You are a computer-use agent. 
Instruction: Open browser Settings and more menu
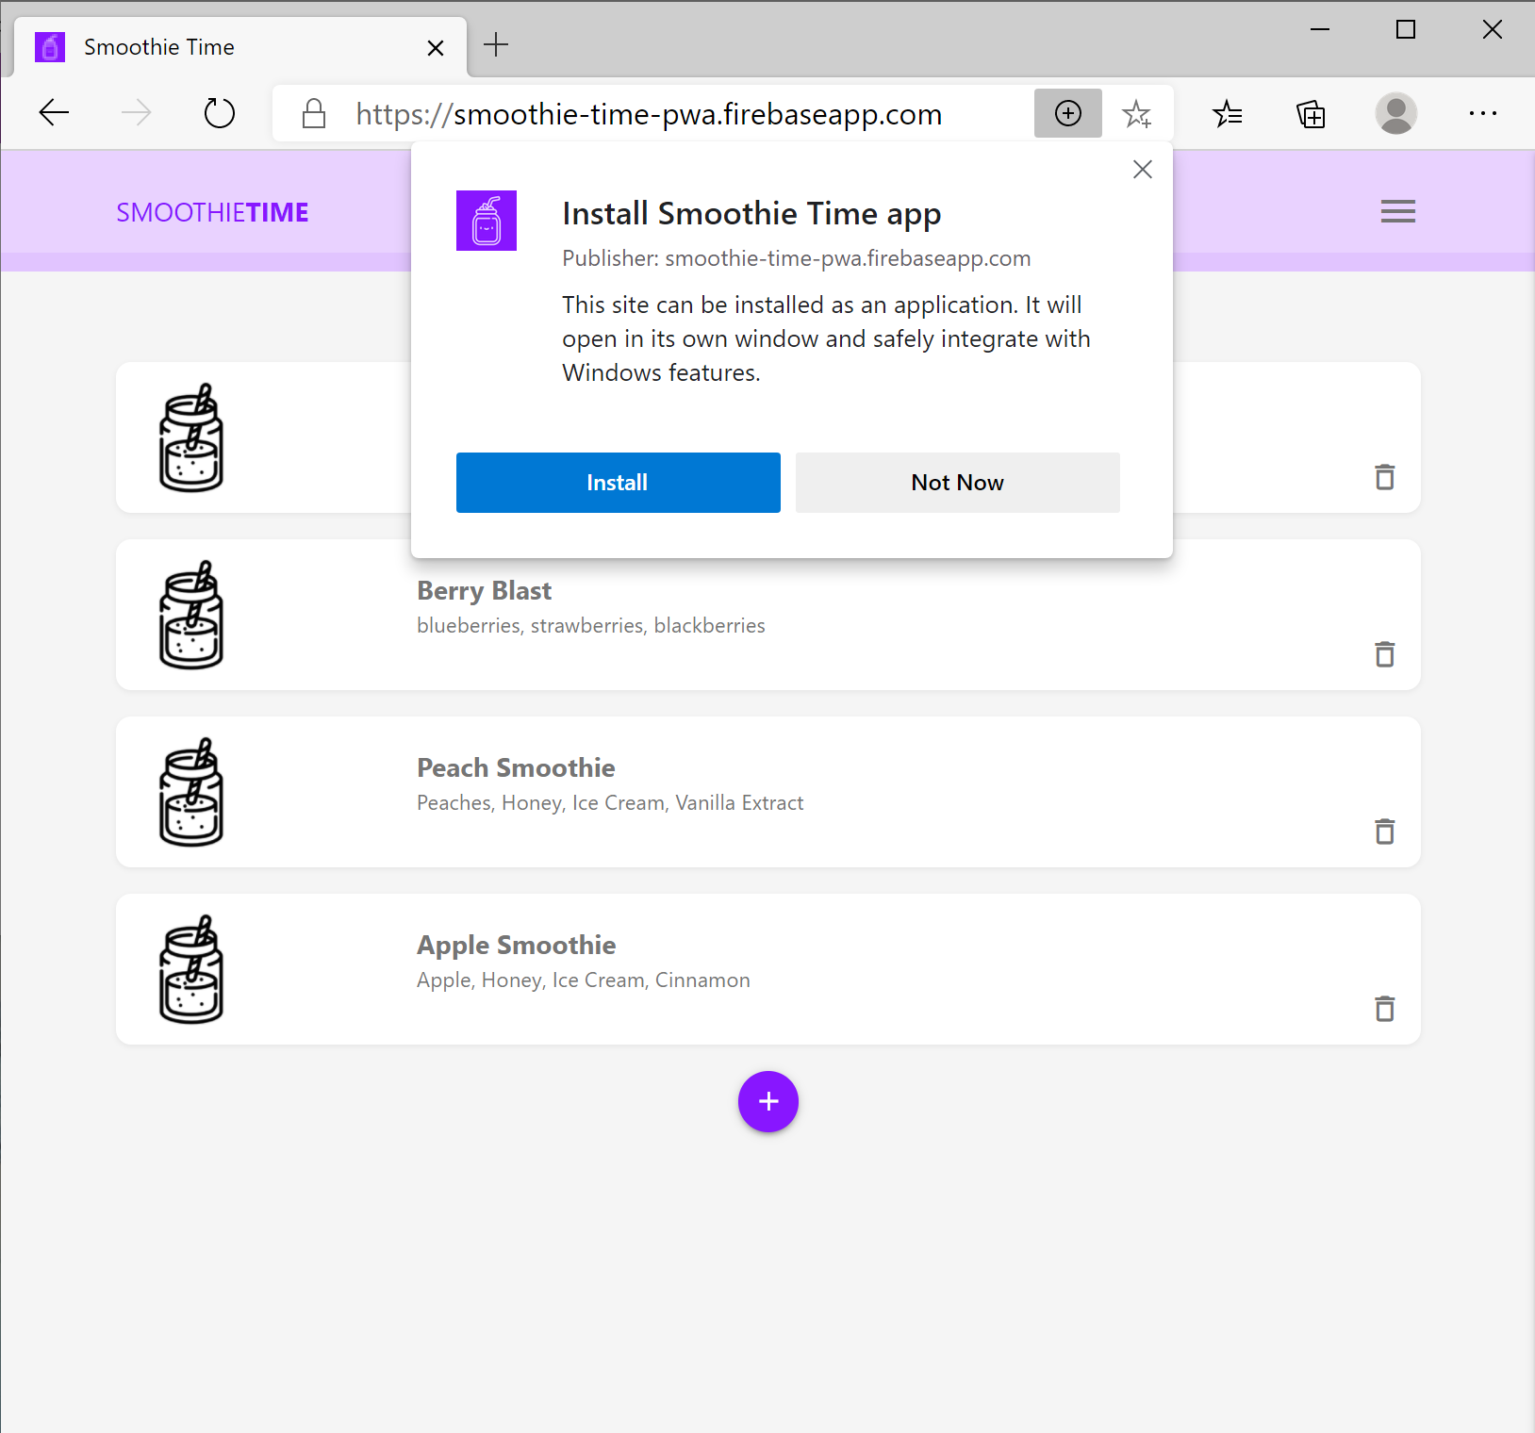(1482, 114)
